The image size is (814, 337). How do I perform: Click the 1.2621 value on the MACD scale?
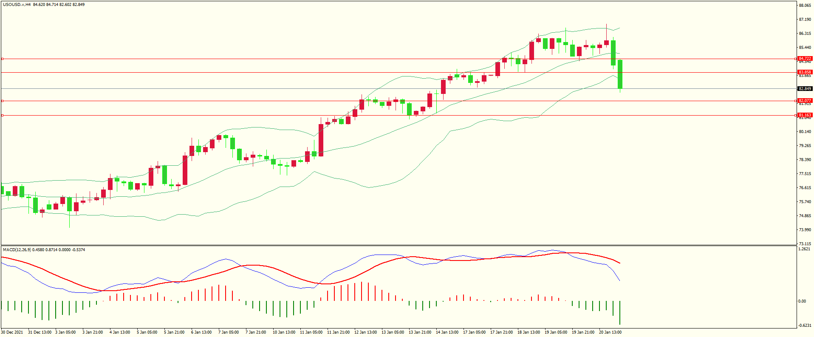804,249
